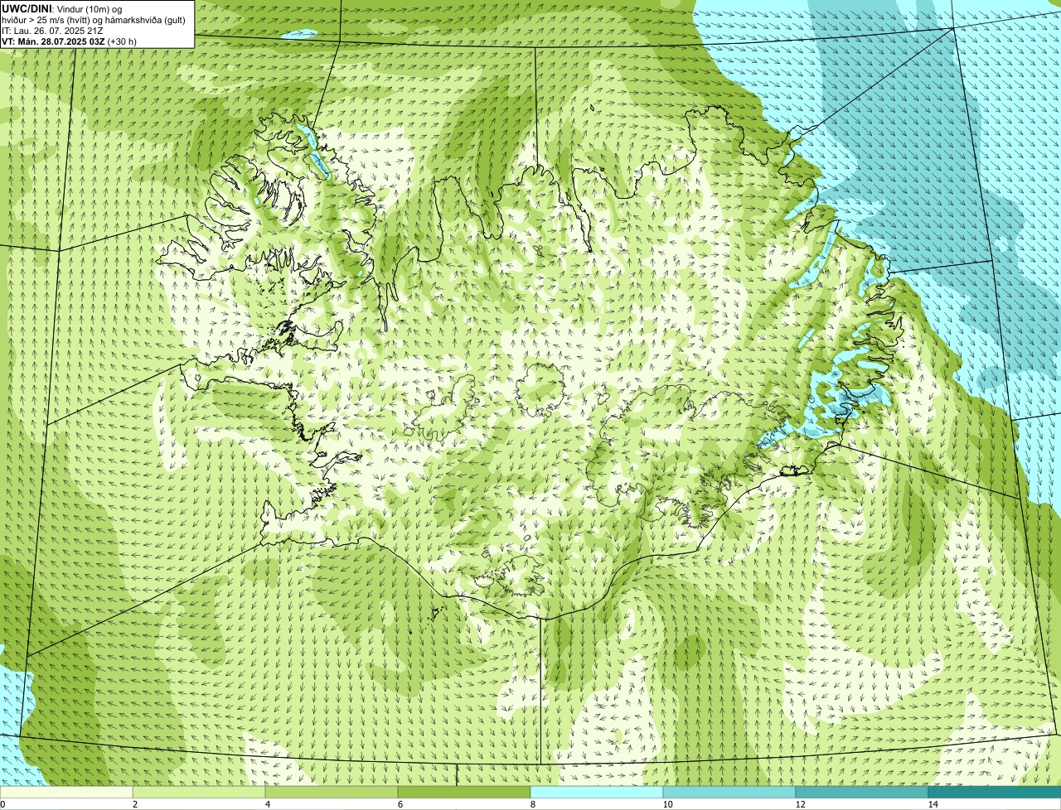Click the 10–12 legend color segment
Screen dimensions: 1061x810
click(x=729, y=792)
